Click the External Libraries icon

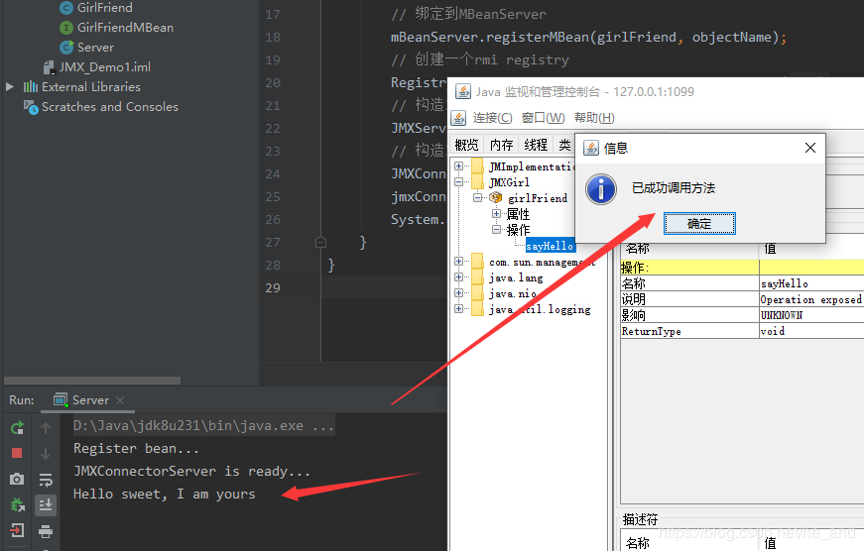pos(31,87)
